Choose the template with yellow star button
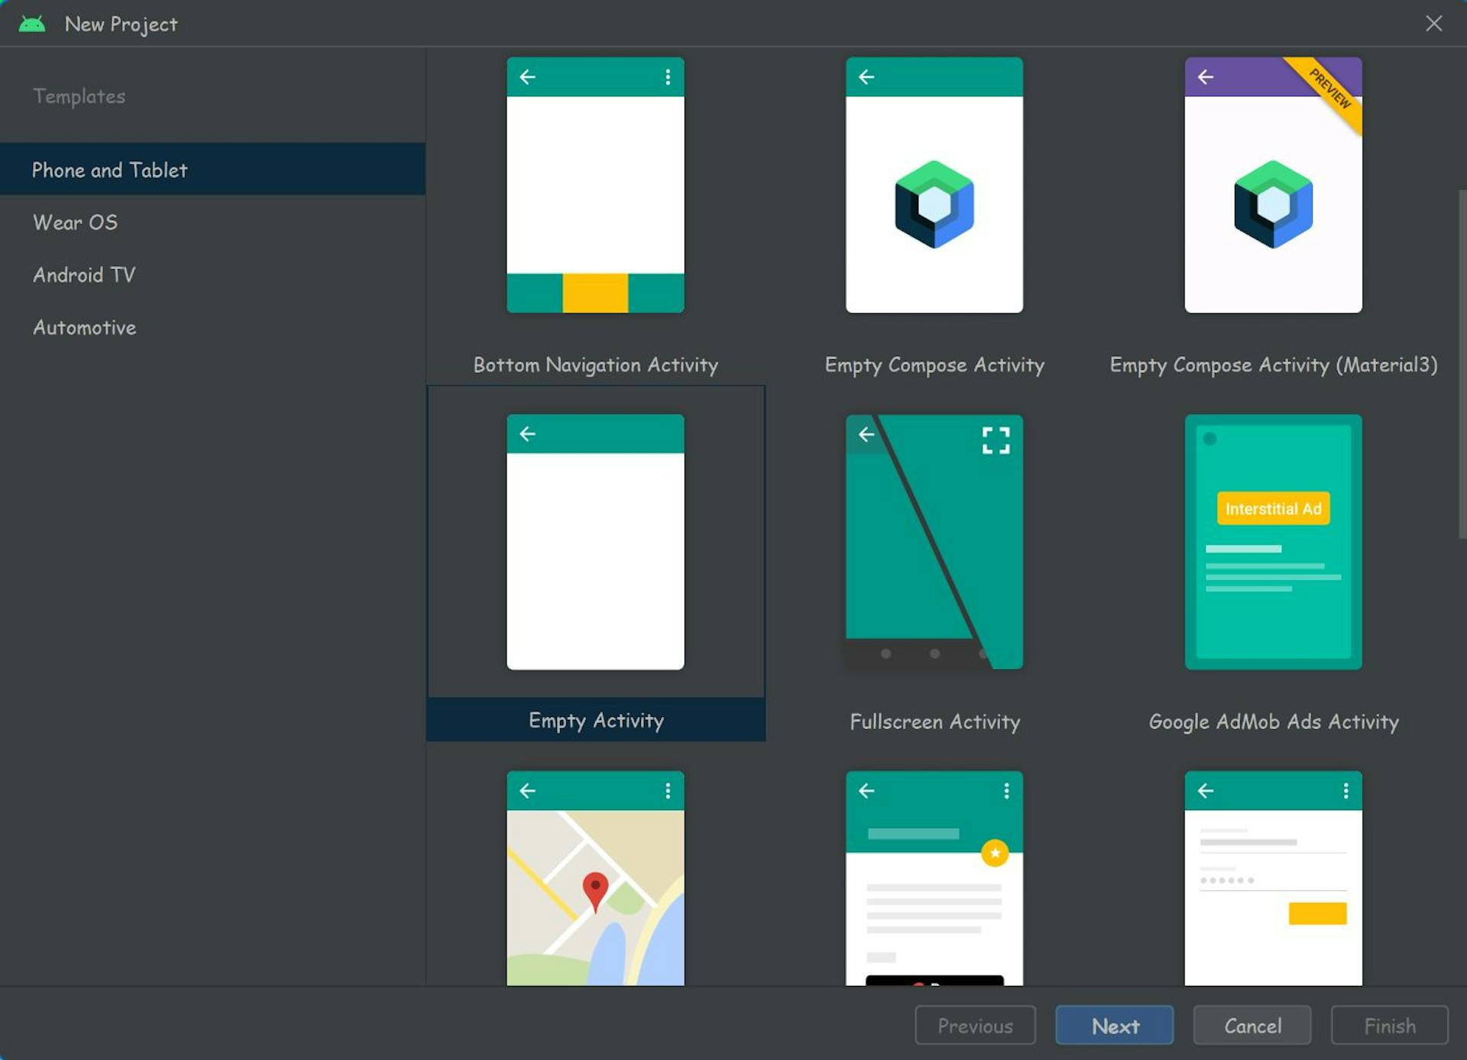The image size is (1467, 1060). pos(934,879)
